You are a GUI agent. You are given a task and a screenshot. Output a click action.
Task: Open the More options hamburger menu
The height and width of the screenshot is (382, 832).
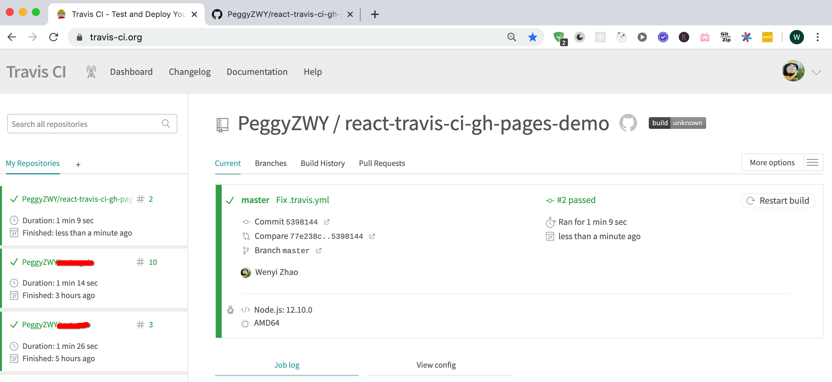812,162
